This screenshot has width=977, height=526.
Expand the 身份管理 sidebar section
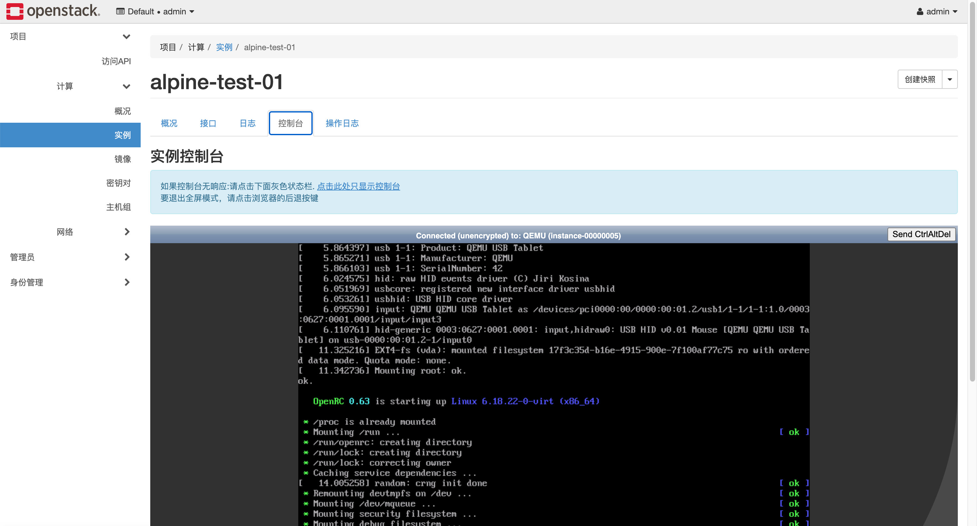pos(70,282)
